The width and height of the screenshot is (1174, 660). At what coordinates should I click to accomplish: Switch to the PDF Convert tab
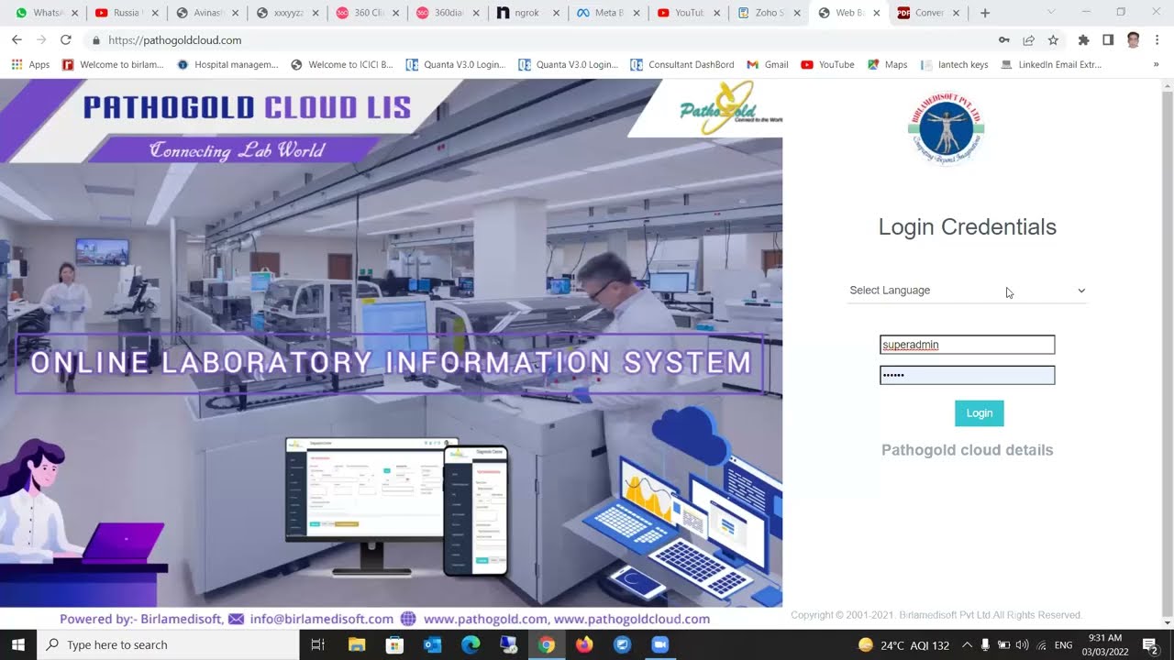click(x=927, y=13)
